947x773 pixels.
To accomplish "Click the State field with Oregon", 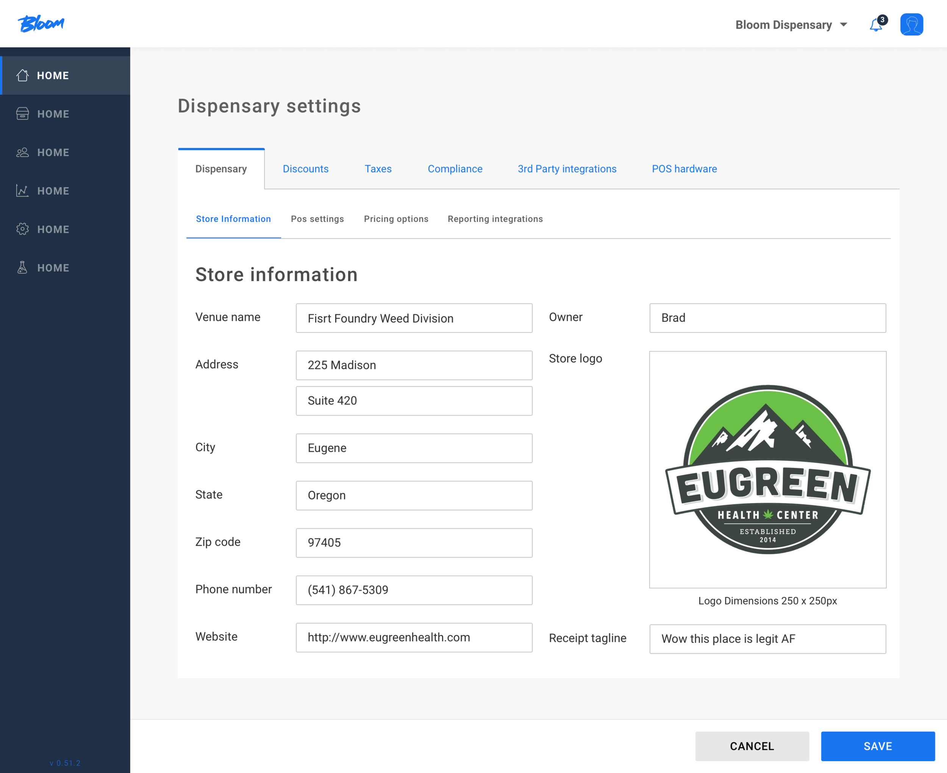I will 414,495.
